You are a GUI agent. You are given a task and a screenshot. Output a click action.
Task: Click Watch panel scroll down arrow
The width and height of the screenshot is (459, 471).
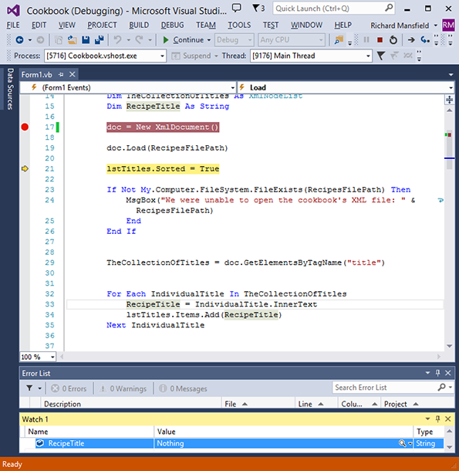450,447
